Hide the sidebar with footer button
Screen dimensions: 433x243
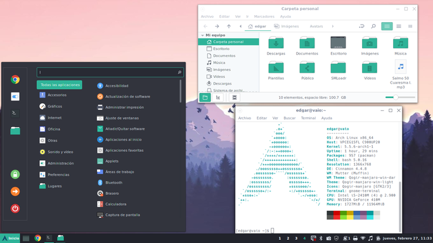235,97
